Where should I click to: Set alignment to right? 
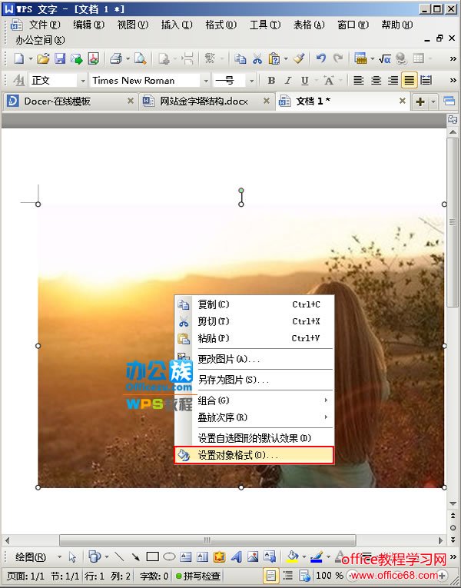click(x=393, y=80)
